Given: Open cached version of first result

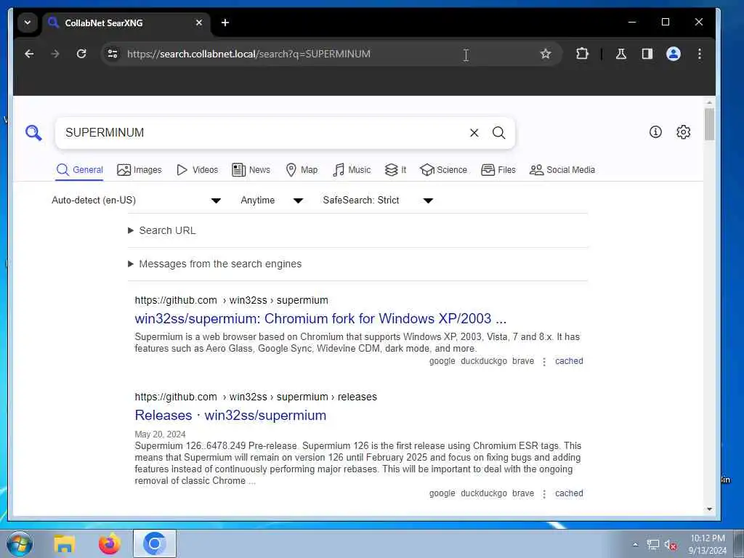Looking at the screenshot, I should (569, 361).
